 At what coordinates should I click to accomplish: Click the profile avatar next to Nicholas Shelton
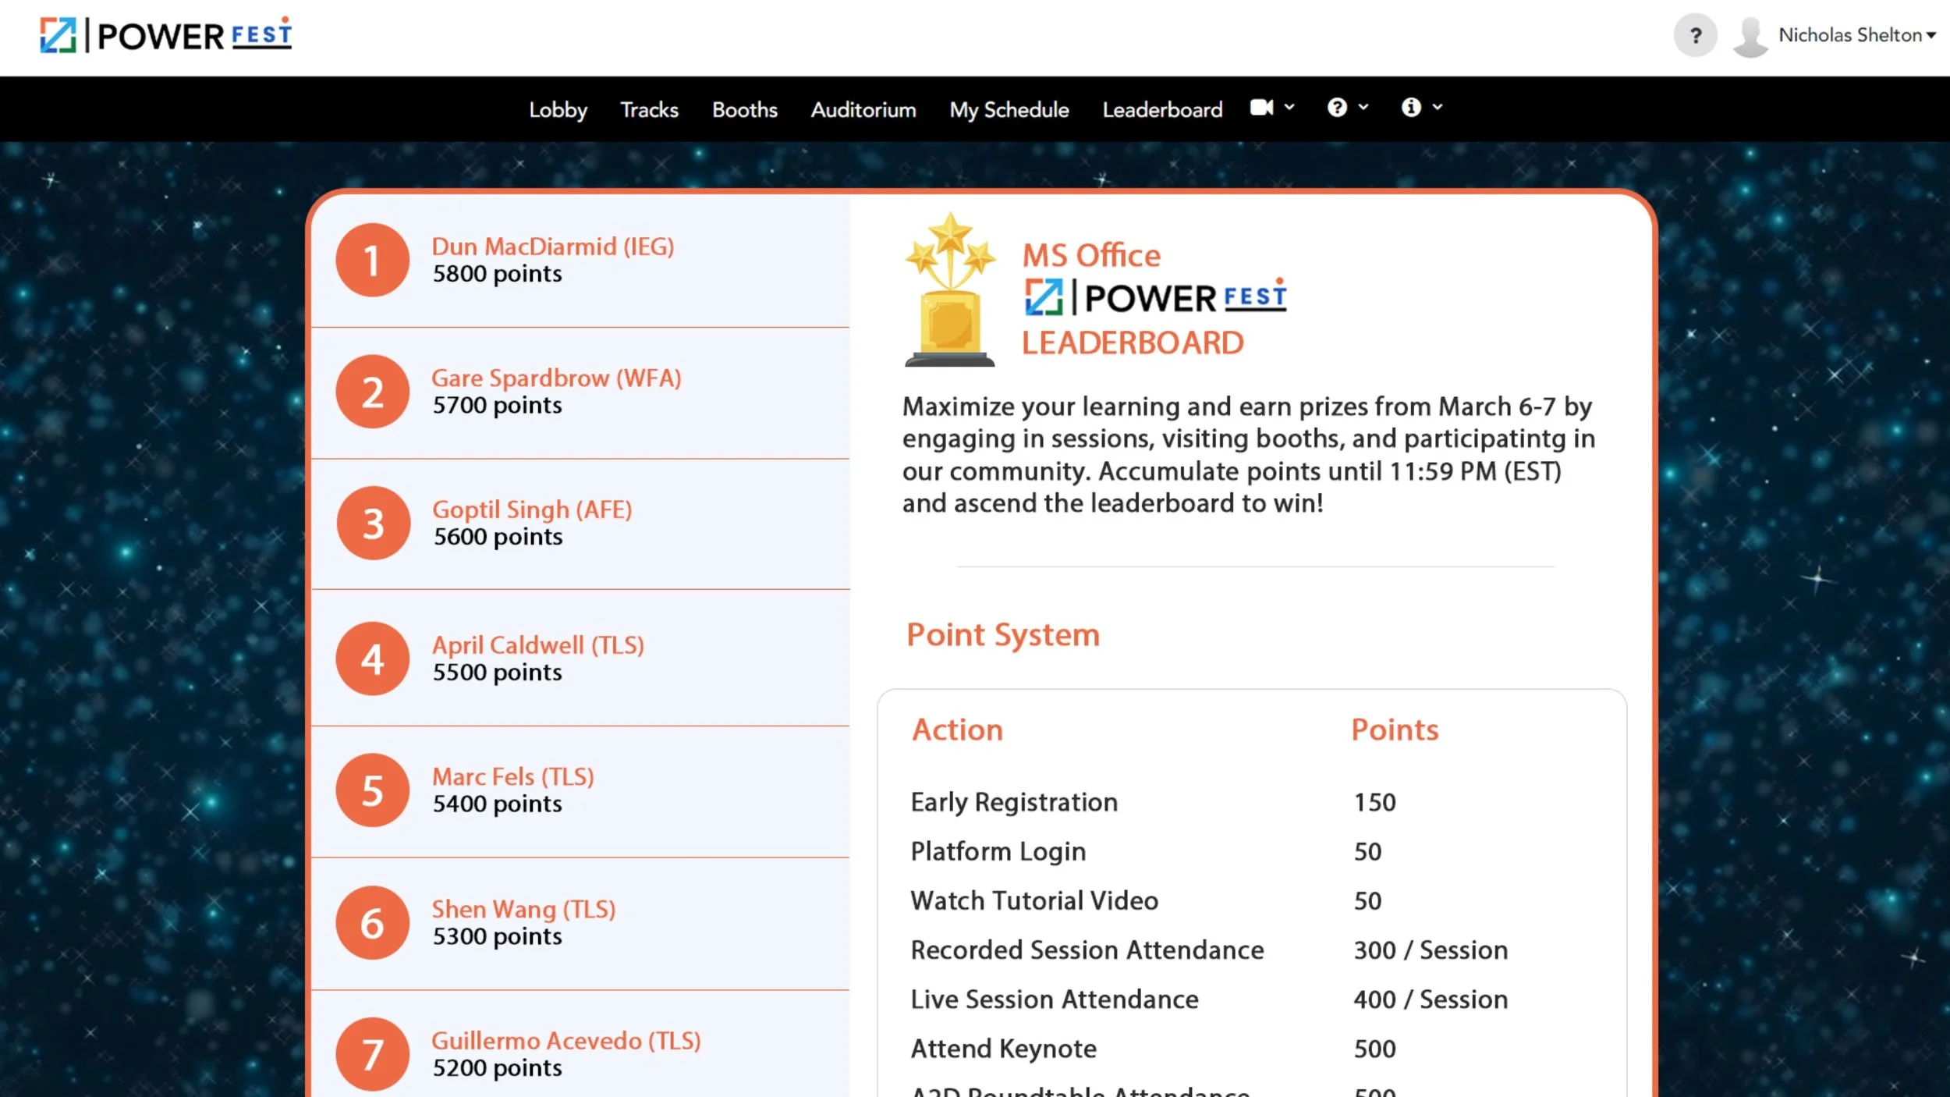point(1750,34)
